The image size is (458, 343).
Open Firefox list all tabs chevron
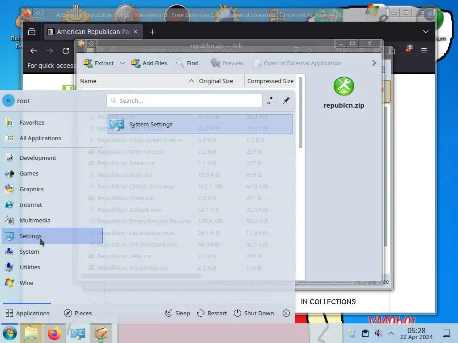[x=426, y=32]
